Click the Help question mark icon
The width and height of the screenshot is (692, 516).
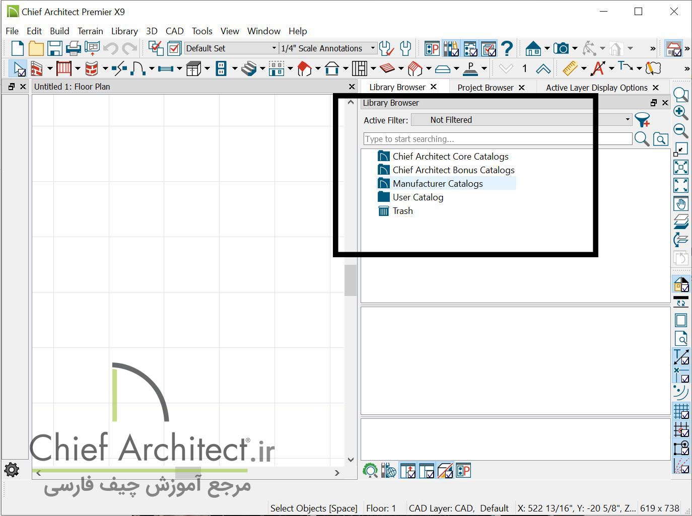(507, 48)
